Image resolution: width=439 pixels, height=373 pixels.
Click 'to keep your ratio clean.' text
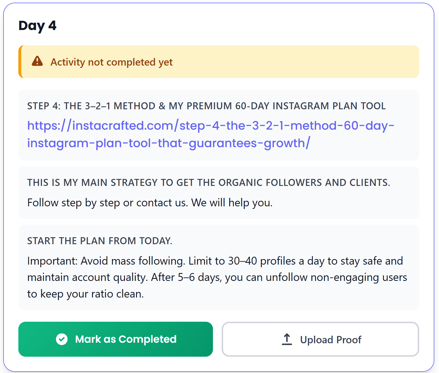(x=85, y=294)
